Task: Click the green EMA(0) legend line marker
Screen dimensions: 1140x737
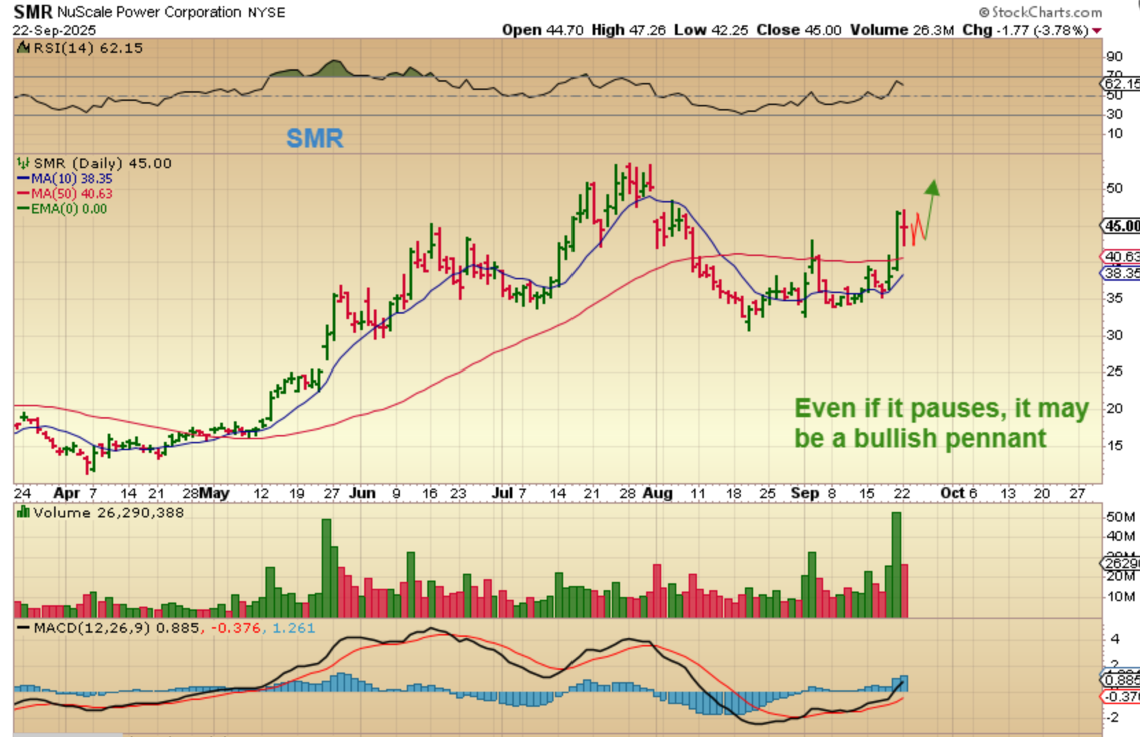Action: (23, 209)
